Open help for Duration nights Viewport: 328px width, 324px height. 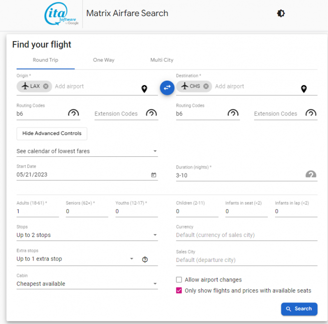click(311, 174)
